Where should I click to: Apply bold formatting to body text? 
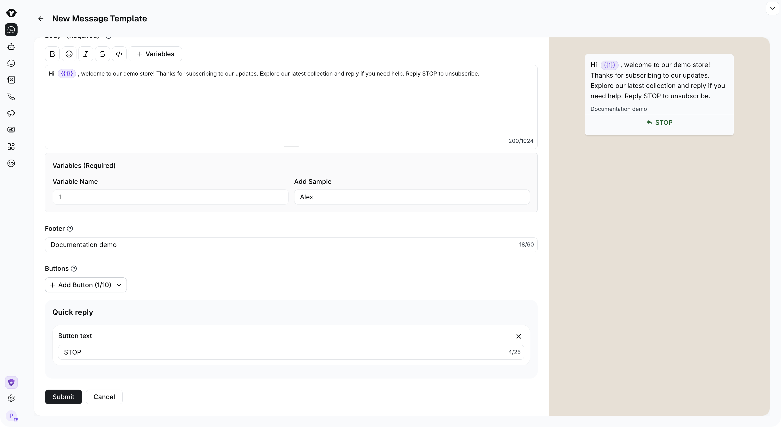pyautogui.click(x=52, y=54)
